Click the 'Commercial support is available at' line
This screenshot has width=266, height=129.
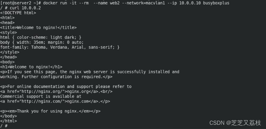(41, 96)
